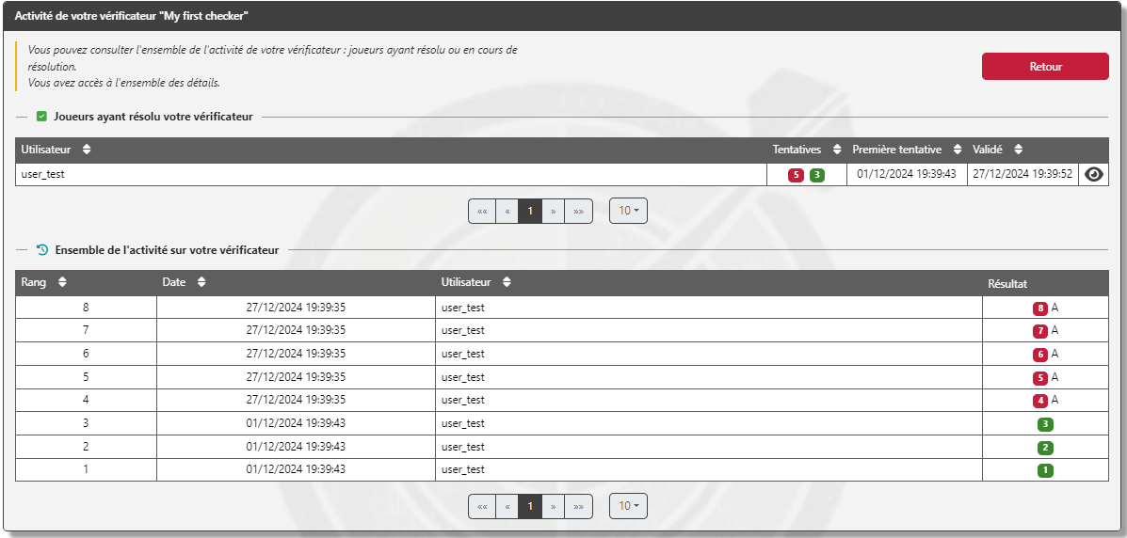Click green badge 3 in Tentatives cell
Viewport: 1127px width, 538px height.
point(817,175)
